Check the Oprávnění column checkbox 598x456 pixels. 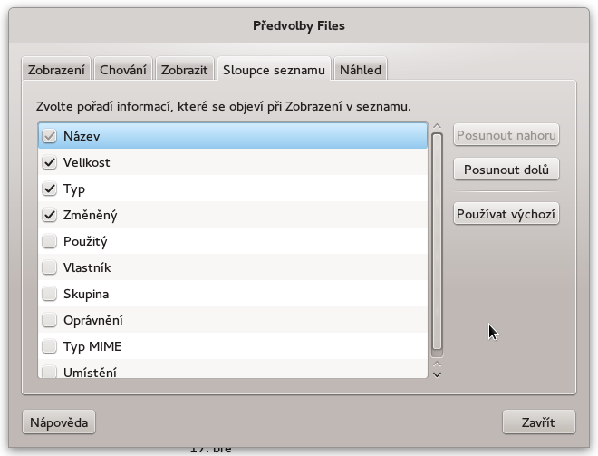coord(50,320)
